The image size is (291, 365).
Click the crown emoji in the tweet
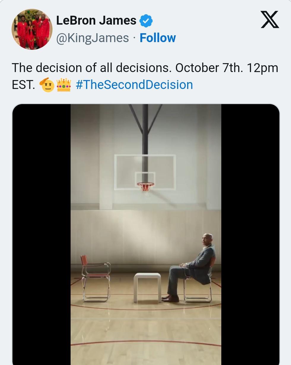coord(63,85)
